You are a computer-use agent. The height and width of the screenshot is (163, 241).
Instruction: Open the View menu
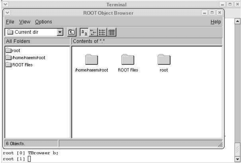point(25,22)
